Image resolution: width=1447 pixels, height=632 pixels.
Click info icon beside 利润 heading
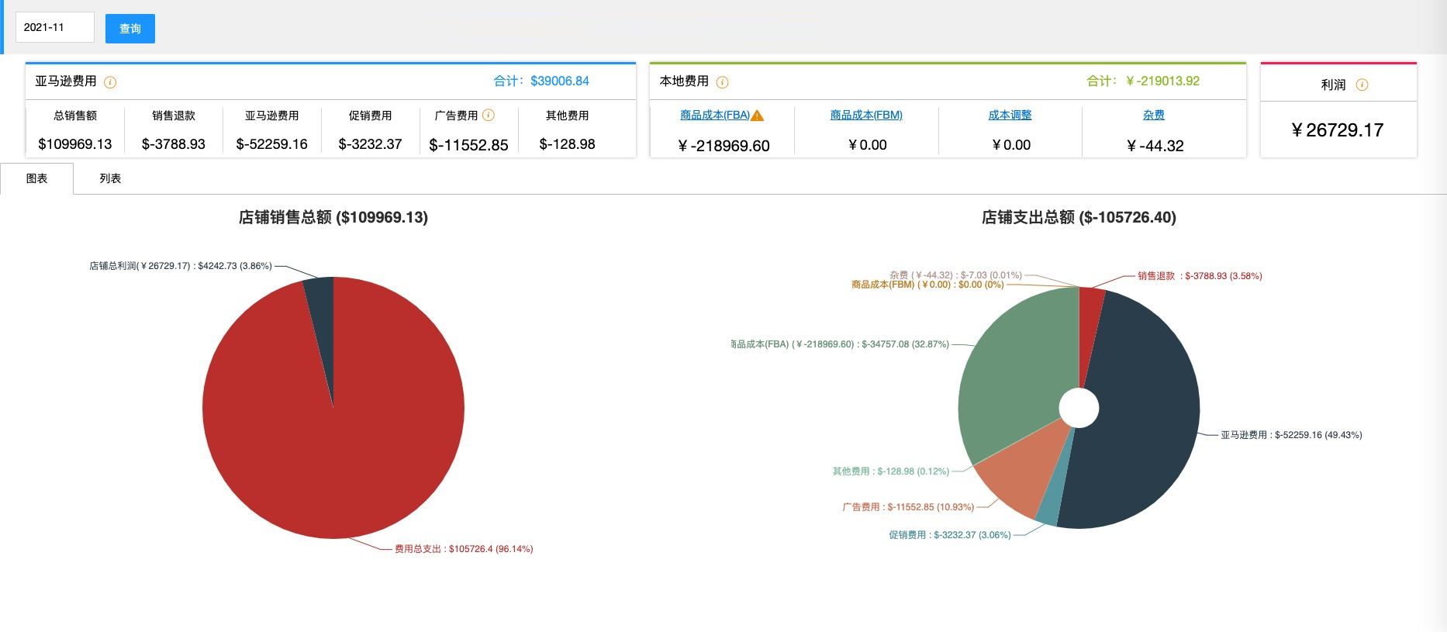coord(1362,85)
